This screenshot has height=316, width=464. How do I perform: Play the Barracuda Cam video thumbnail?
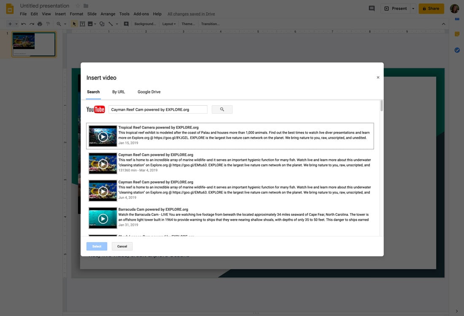tap(103, 218)
